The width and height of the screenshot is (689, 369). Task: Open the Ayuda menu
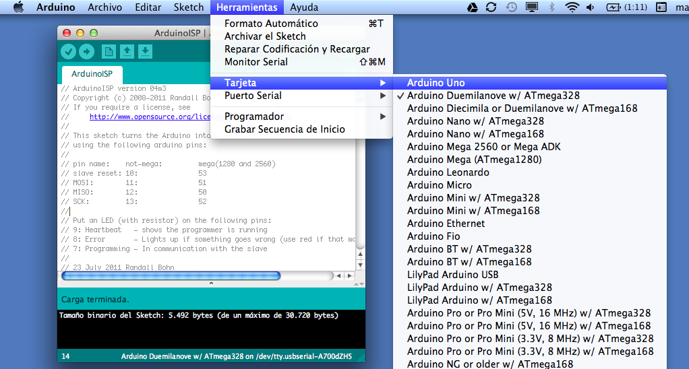coord(304,7)
